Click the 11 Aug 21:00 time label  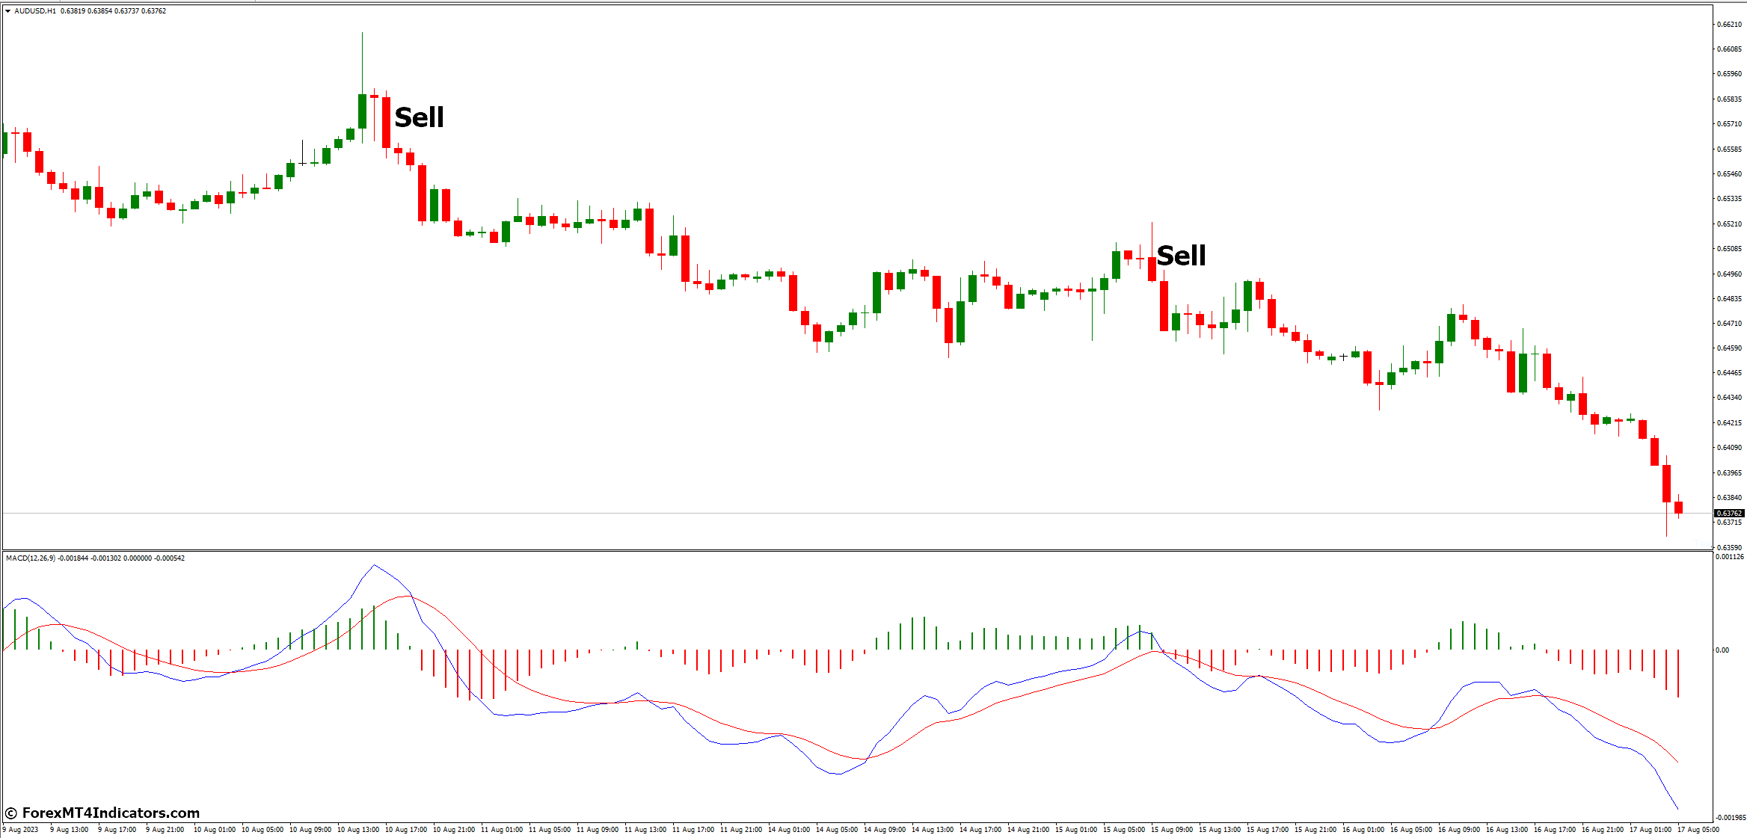tap(741, 830)
